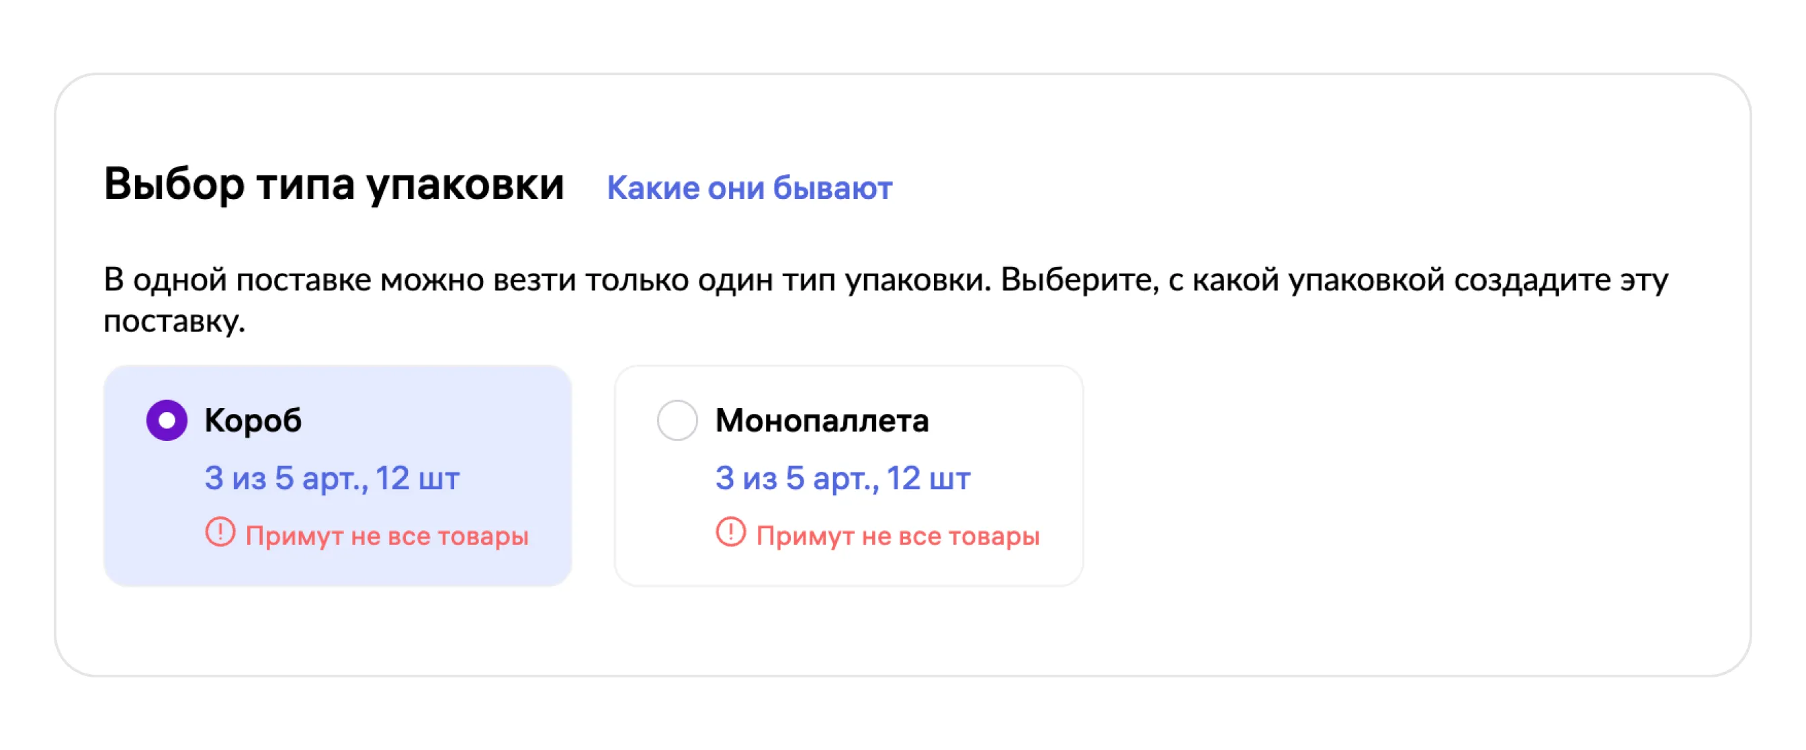Click the word "поставку." on the second line
The image size is (1806, 750).
(x=175, y=322)
